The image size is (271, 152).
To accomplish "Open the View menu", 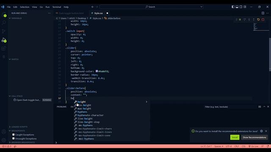I will click(x=34, y=7).
